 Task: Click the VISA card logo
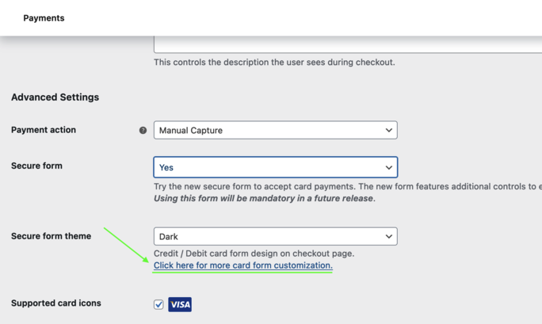pos(180,304)
